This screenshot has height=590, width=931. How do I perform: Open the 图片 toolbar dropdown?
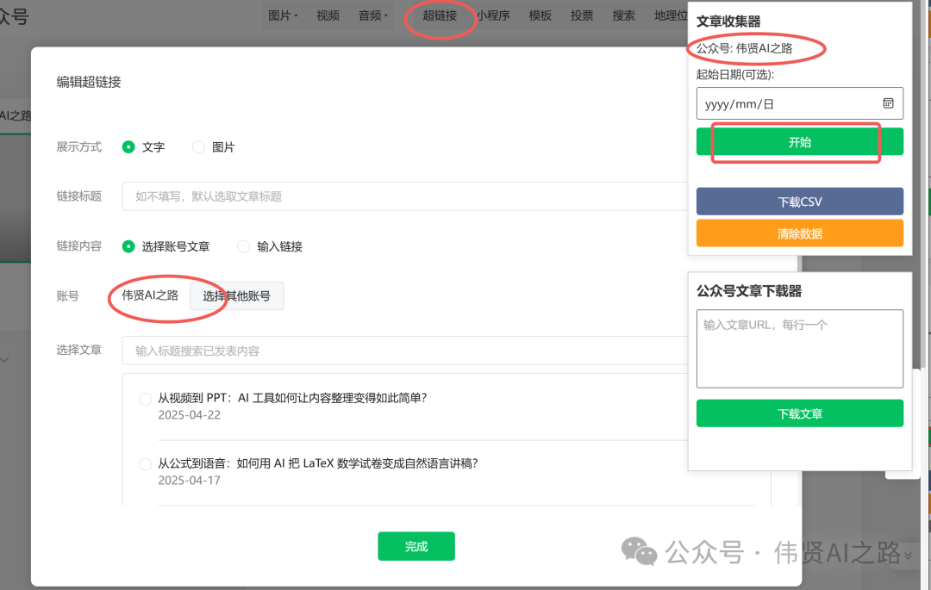[x=283, y=16]
